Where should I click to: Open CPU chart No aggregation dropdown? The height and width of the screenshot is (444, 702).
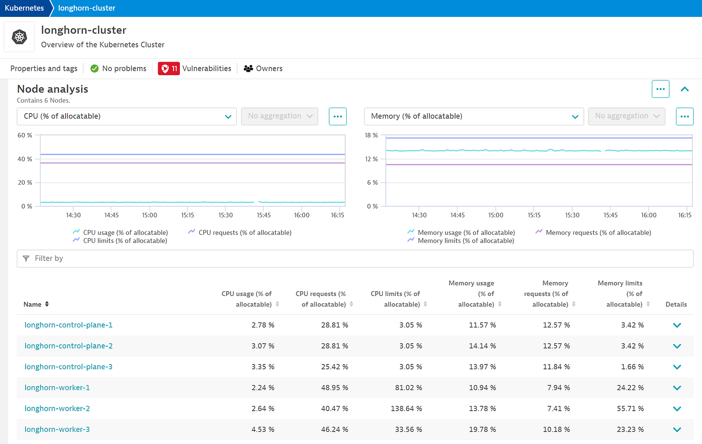tap(280, 116)
